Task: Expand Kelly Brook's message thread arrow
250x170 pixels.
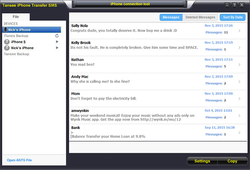Action: 239,48
